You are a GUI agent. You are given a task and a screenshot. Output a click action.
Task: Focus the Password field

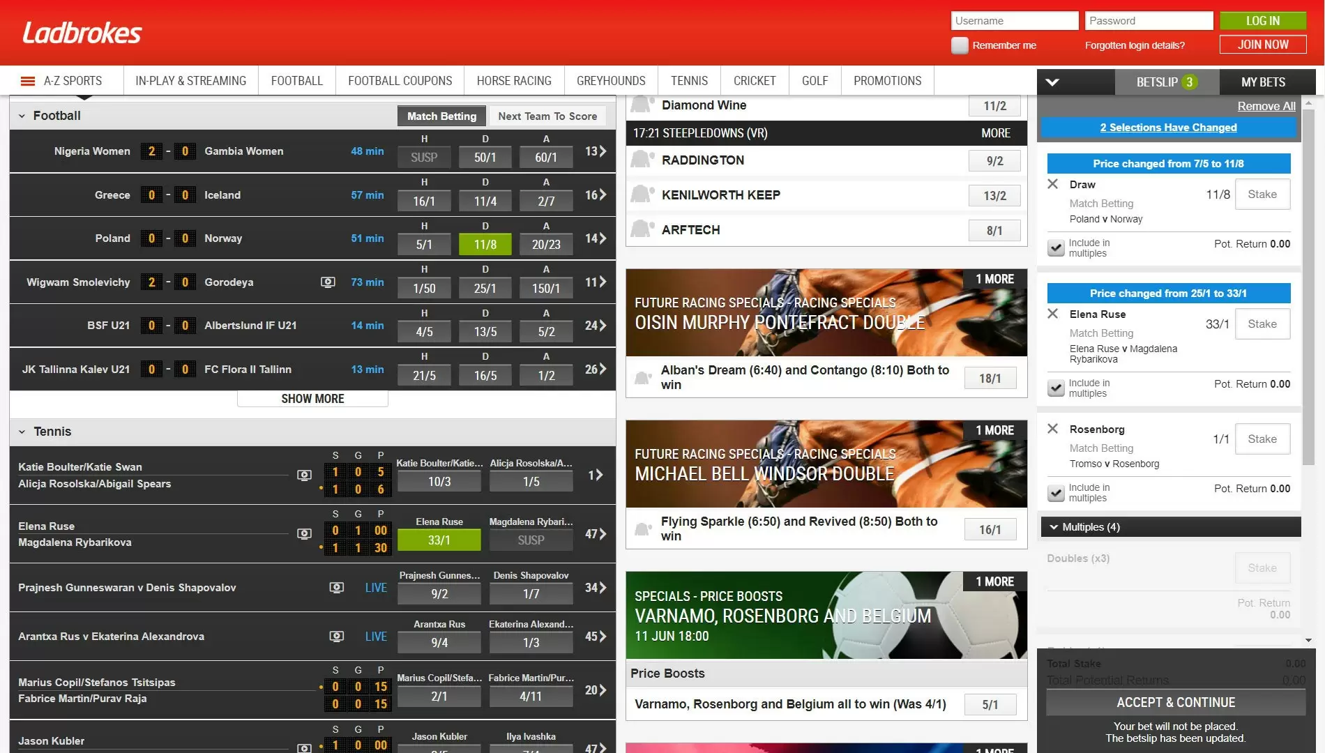pyautogui.click(x=1149, y=21)
